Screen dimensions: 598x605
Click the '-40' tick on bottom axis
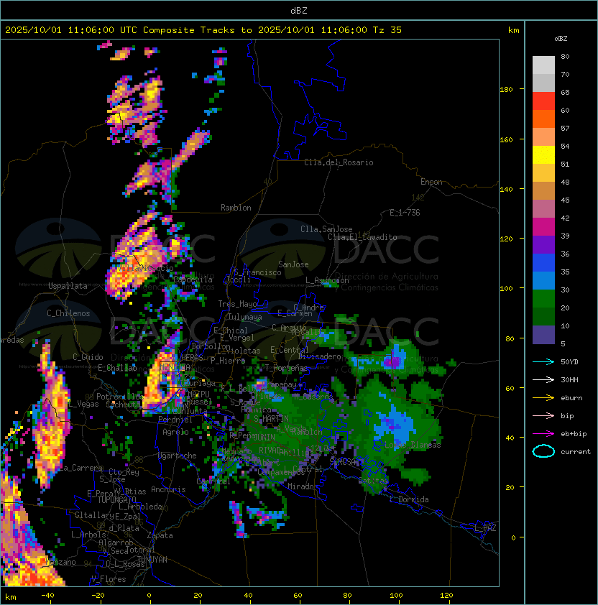coord(47,596)
